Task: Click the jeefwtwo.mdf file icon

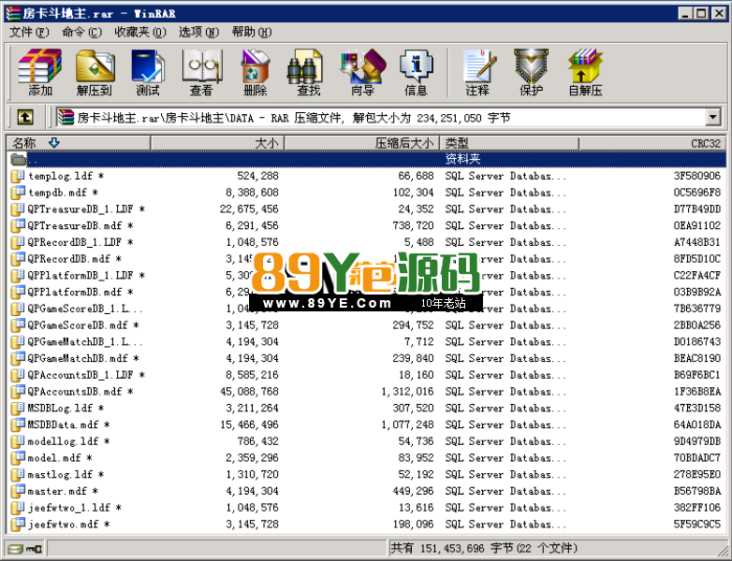Action: [18, 525]
